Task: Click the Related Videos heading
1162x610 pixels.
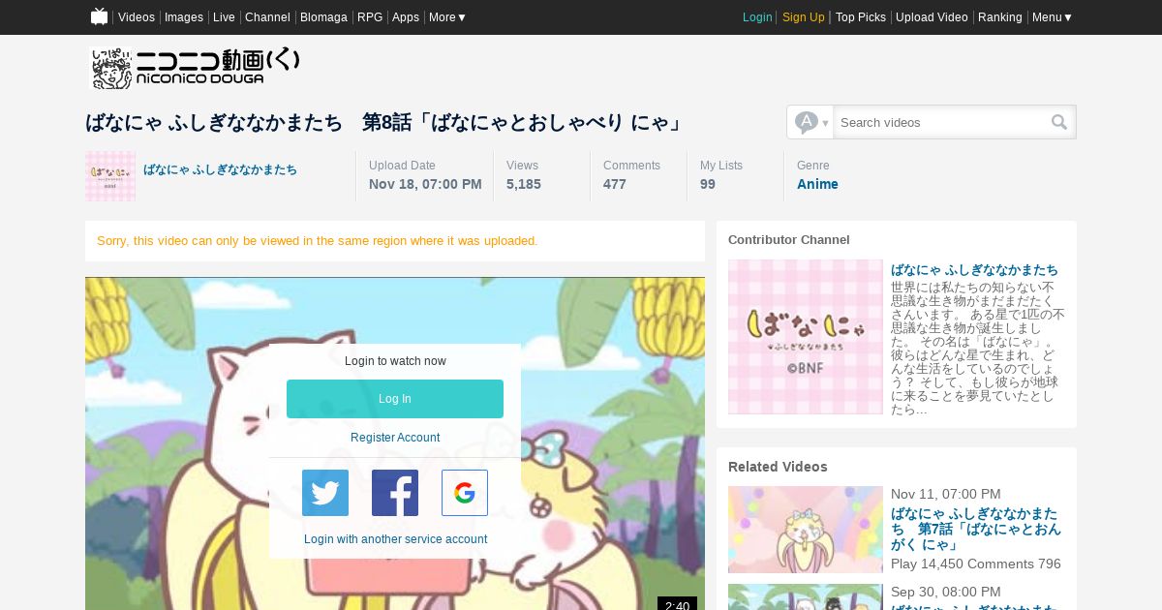Action: pyautogui.click(x=778, y=467)
